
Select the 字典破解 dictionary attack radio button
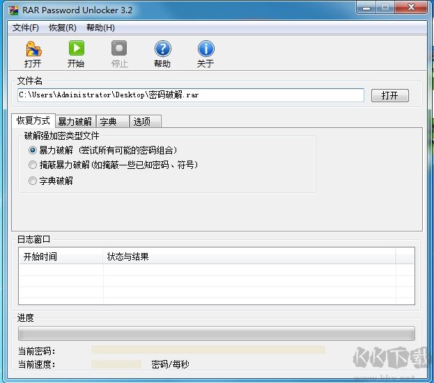pos(33,181)
